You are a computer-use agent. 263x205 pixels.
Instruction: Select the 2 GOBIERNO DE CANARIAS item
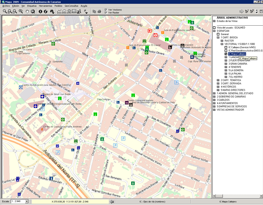231,97
